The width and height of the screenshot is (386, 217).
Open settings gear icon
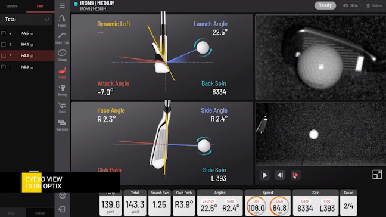click(x=63, y=196)
